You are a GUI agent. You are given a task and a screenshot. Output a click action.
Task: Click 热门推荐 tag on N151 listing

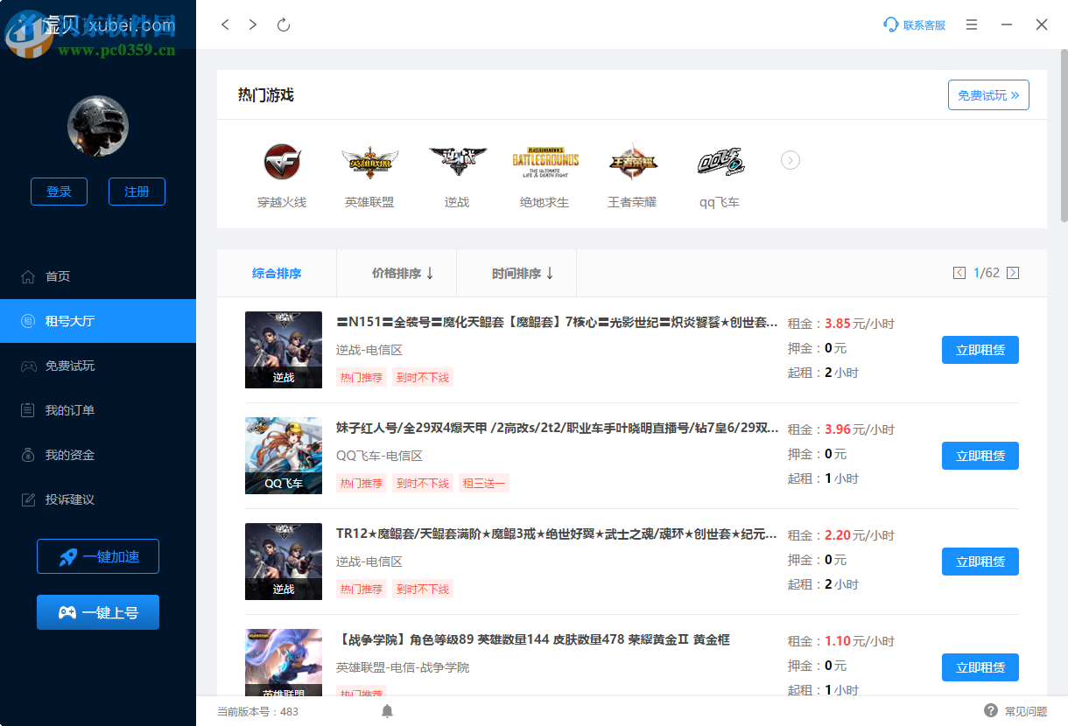pos(362,377)
